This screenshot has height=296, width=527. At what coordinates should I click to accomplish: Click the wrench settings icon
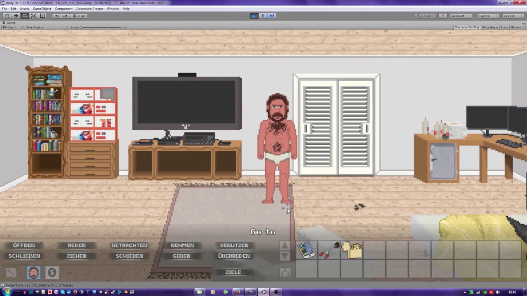(x=11, y=272)
